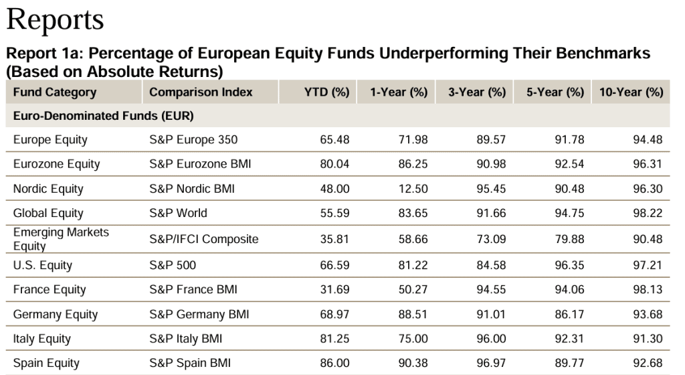Click the Europe Equity row label
This screenshot has height=375, width=685.
pos(50,140)
